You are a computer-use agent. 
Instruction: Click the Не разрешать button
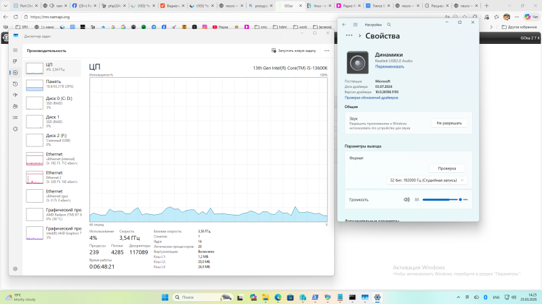click(x=449, y=123)
